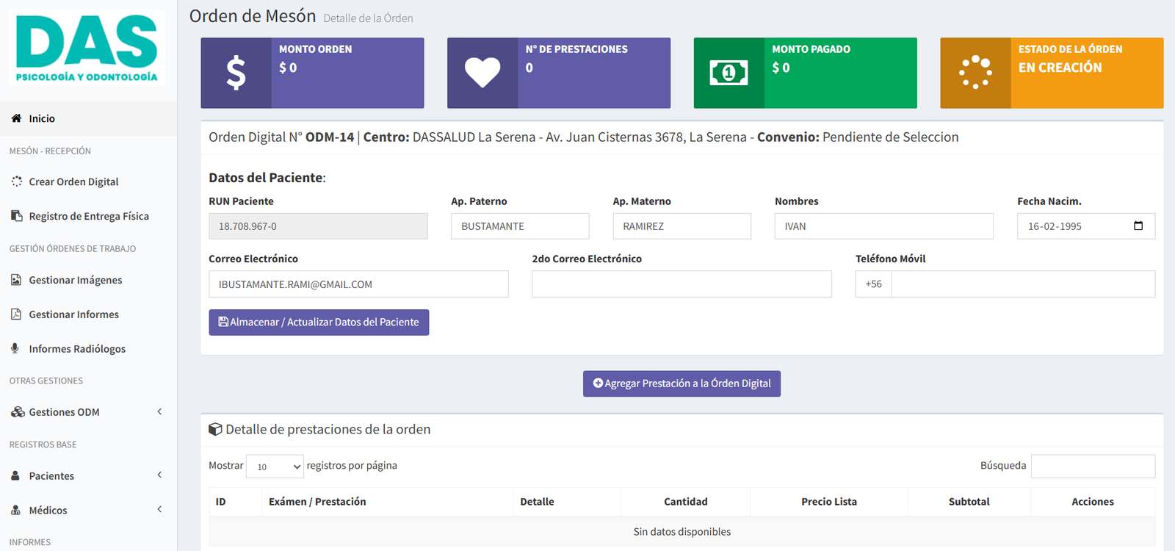Click the DAS Psicología y Odontología logo
Viewport: 1175px width, 551px height.
87,48
